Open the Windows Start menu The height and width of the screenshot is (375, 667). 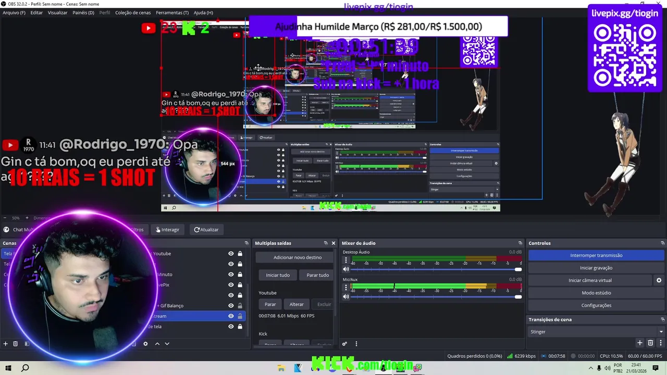9,368
